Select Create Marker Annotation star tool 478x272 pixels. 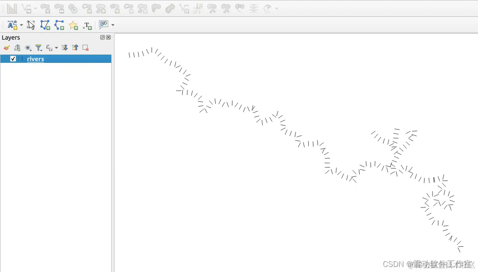pos(73,25)
